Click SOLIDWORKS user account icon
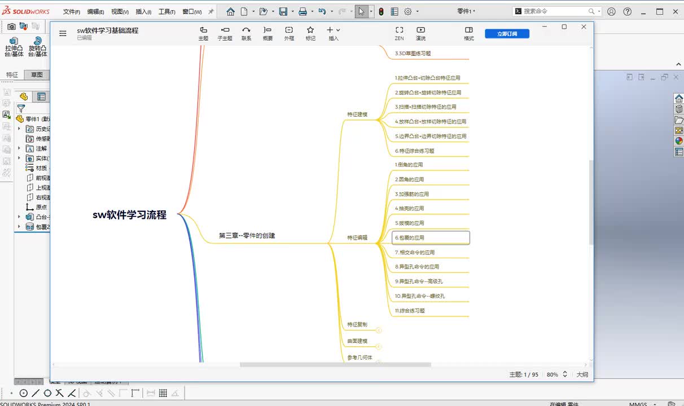684x406 pixels. pos(611,11)
